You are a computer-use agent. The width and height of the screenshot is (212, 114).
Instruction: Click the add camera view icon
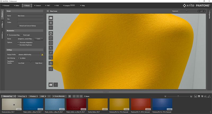pos(51,85)
